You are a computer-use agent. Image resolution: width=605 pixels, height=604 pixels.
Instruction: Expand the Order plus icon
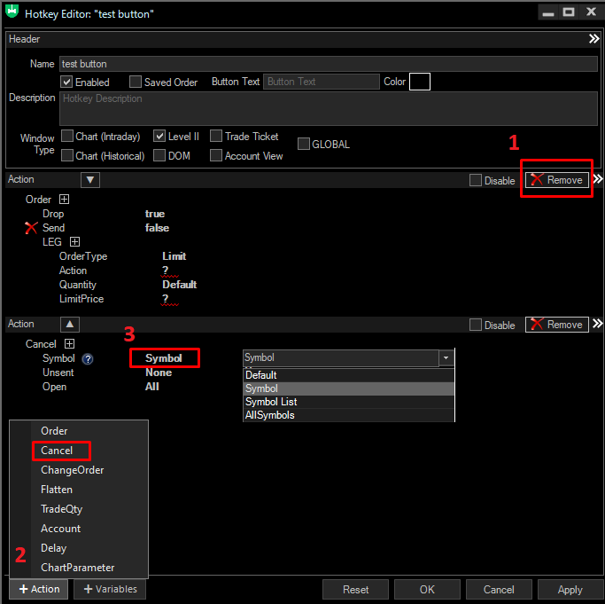tap(64, 200)
